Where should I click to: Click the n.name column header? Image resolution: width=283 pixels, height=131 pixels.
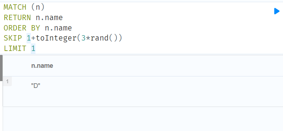pyautogui.click(x=42, y=66)
